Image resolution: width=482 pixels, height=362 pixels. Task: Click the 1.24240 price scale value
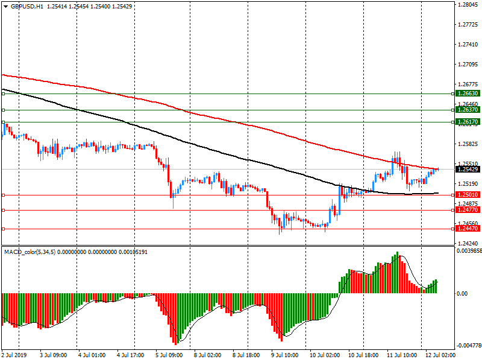coord(468,244)
